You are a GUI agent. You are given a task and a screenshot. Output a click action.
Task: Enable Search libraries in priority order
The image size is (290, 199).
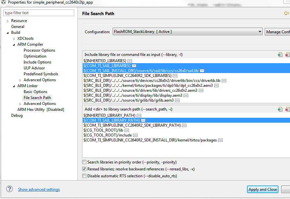point(84,162)
